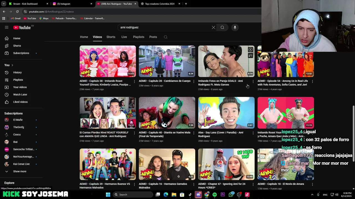
Task: Open options for Capitulo 40 video
Action: [x=194, y=133]
